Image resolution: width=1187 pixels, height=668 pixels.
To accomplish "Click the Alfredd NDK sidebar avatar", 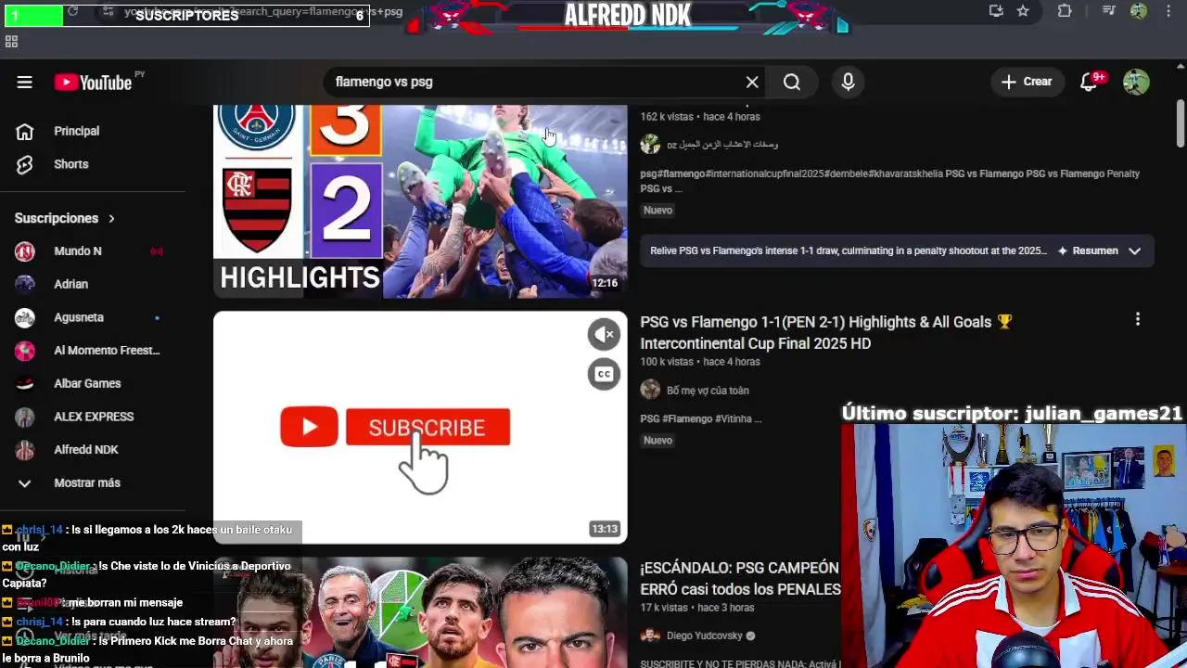I will pyautogui.click(x=25, y=450).
